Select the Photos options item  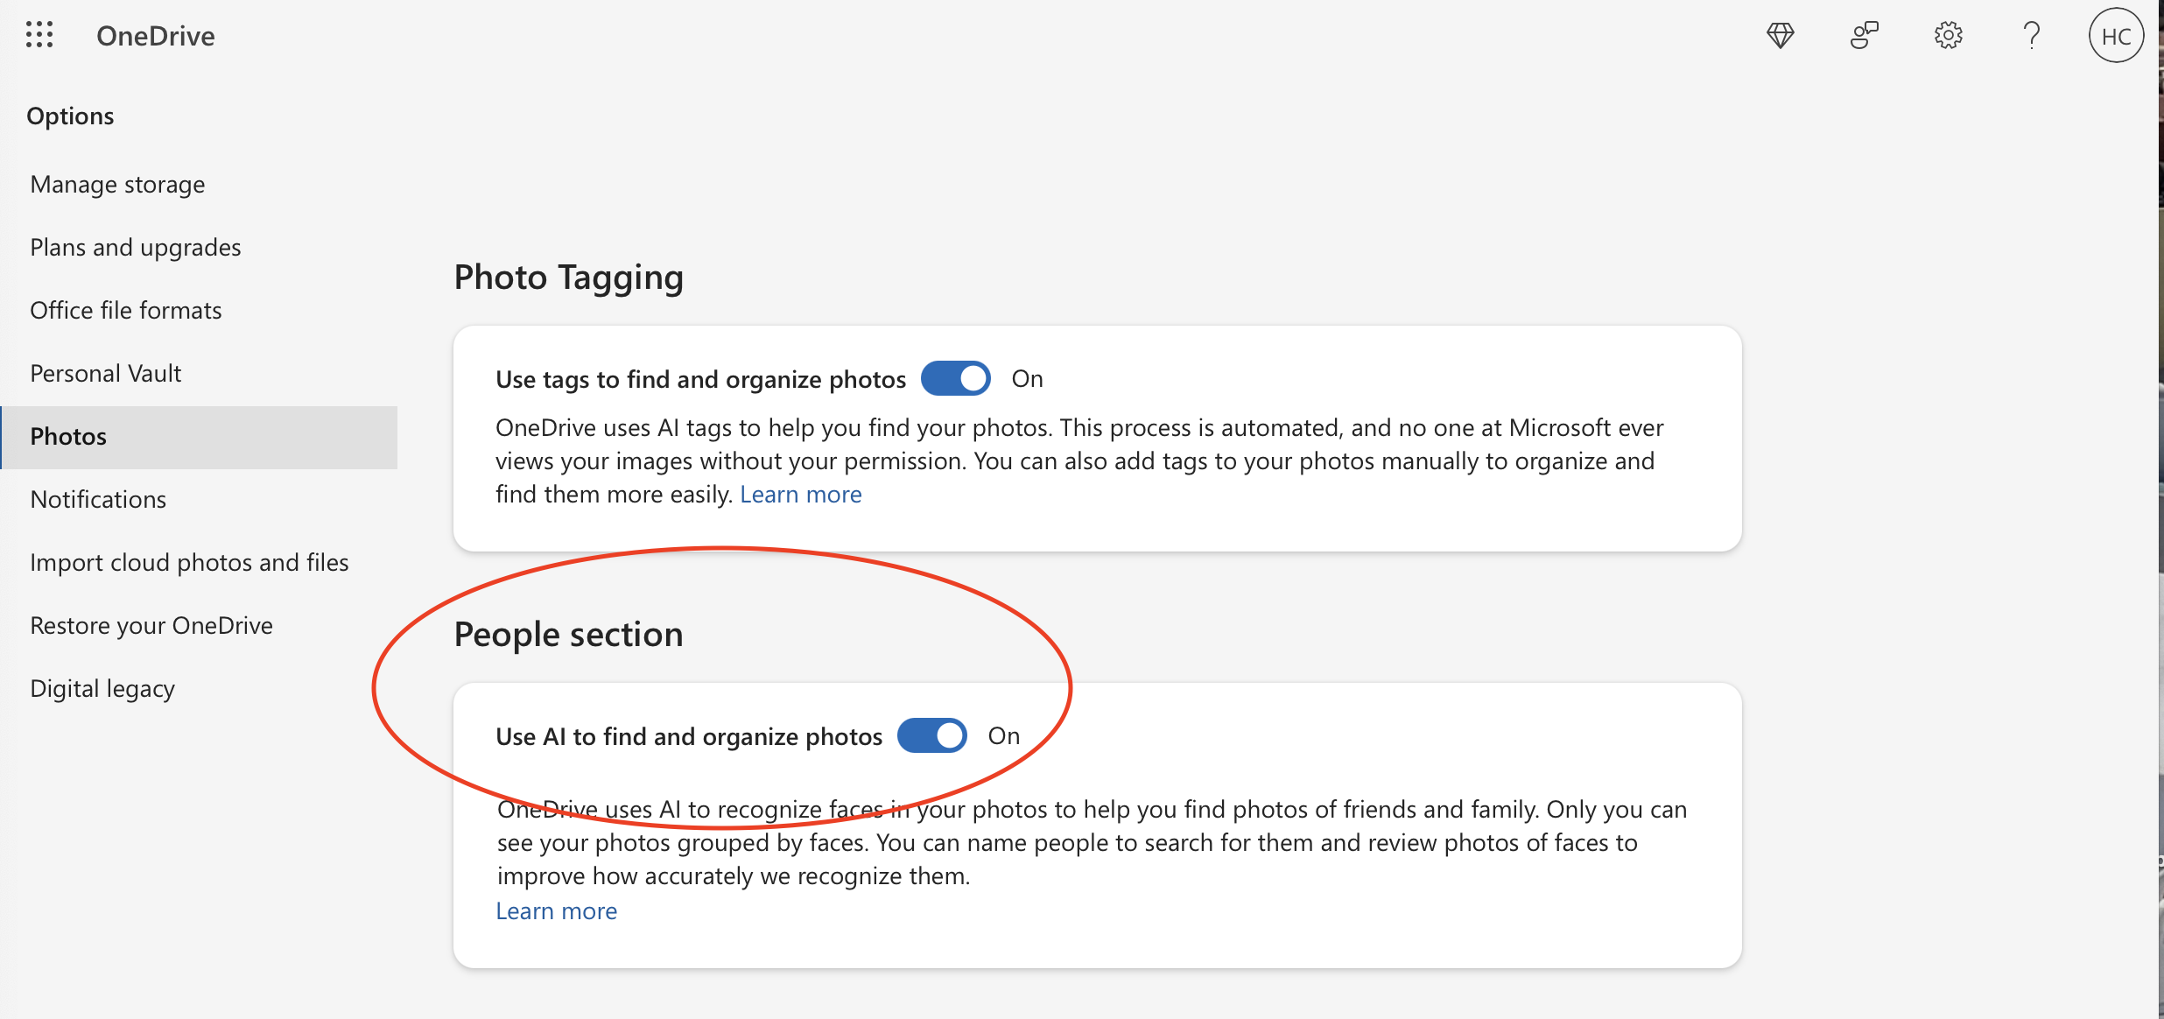tap(68, 437)
